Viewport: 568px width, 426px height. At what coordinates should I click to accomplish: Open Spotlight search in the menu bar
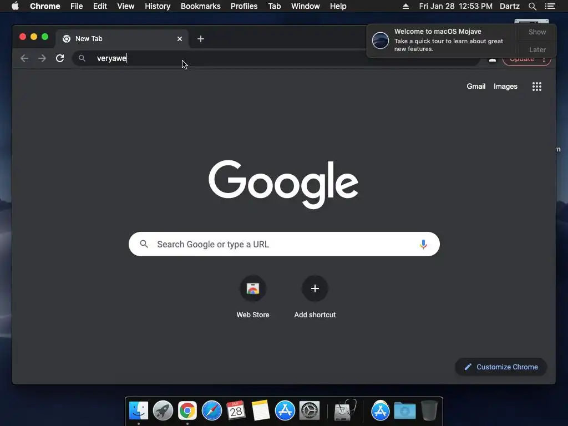(x=532, y=6)
